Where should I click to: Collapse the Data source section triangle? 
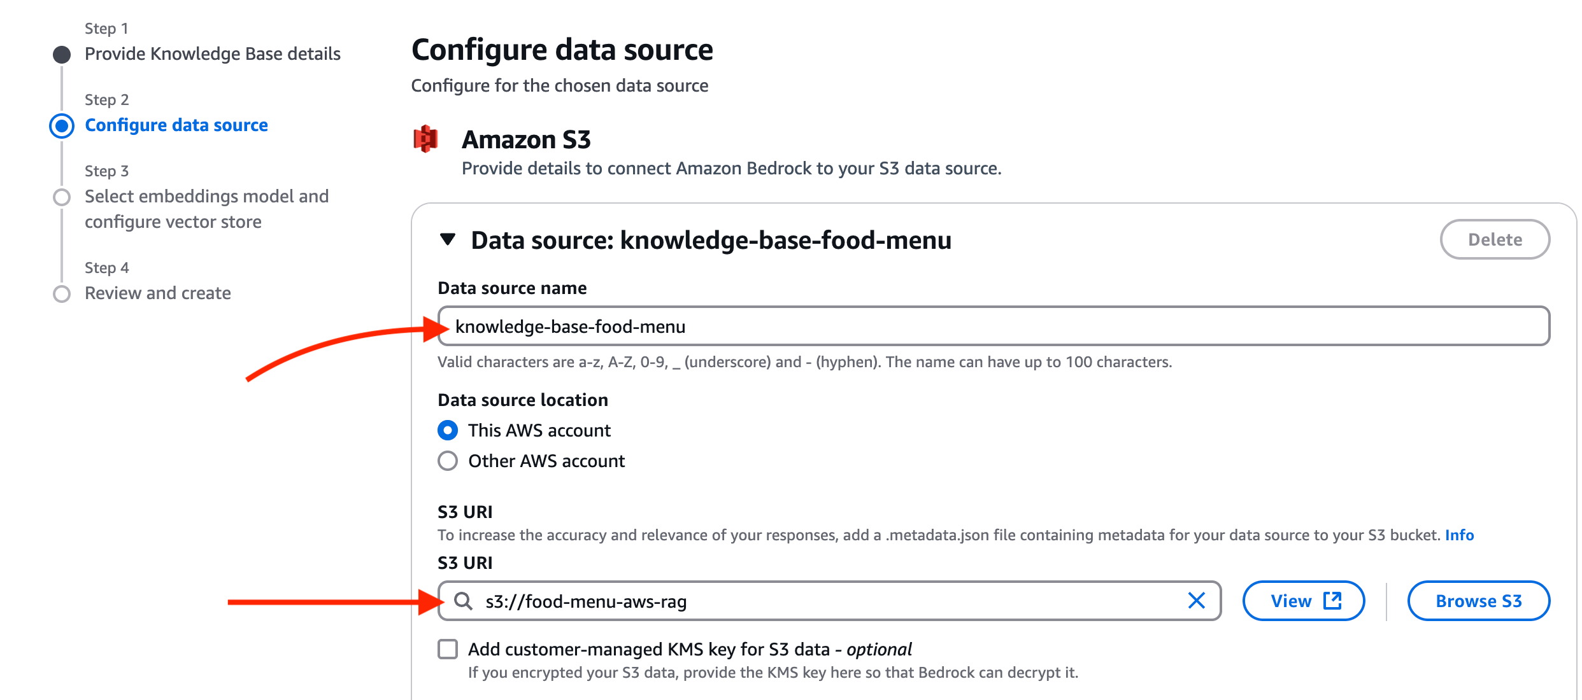coord(448,240)
